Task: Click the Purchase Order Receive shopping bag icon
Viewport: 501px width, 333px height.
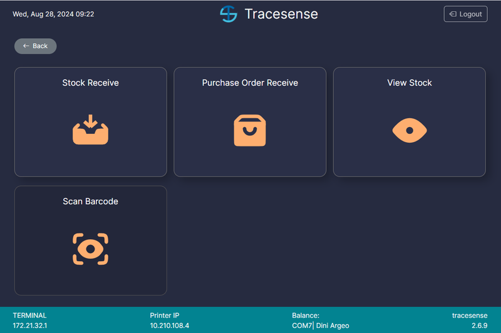Action: (x=250, y=130)
